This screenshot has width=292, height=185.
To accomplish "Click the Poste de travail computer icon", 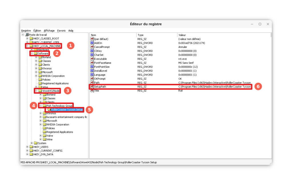I will 27,35.
